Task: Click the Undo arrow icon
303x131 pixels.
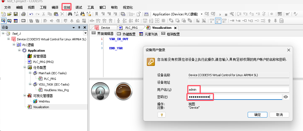Action: [31, 14]
